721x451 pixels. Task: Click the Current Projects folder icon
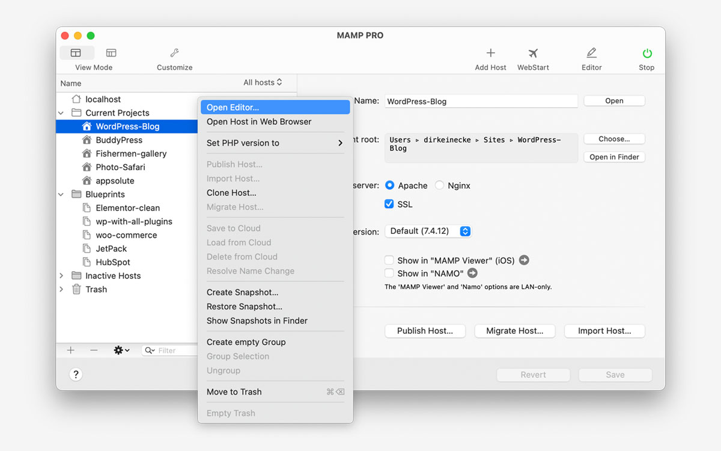(76, 112)
